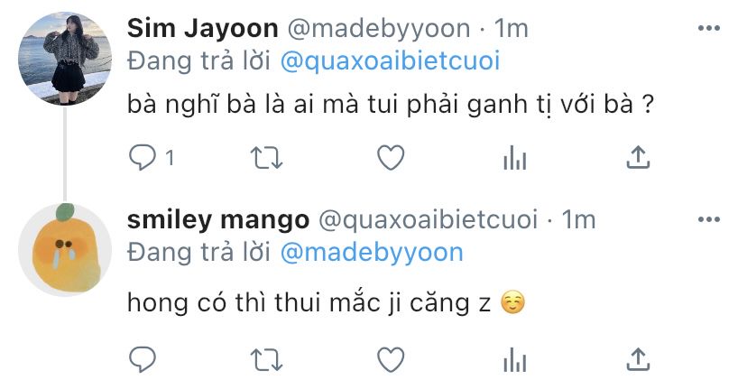The width and height of the screenshot is (747, 389).
Task: Retweet Sim Jayoon's tweet
Action: pyautogui.click(x=266, y=158)
